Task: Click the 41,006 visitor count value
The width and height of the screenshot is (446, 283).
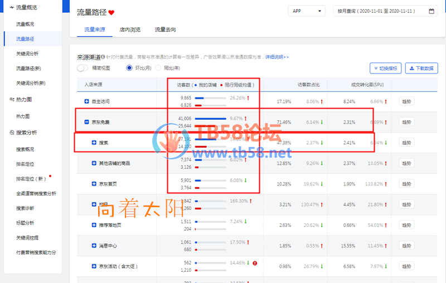Action: [x=185, y=119]
